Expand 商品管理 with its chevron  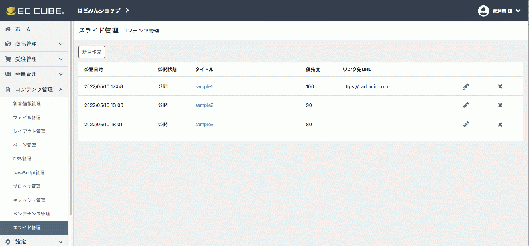coord(61,44)
